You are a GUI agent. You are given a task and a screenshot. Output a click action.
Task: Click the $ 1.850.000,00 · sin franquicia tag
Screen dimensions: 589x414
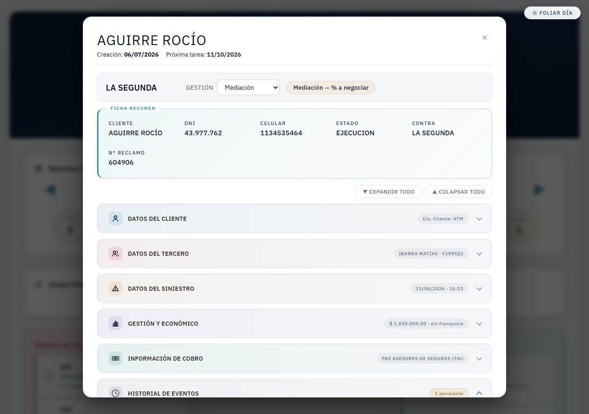tap(426, 323)
